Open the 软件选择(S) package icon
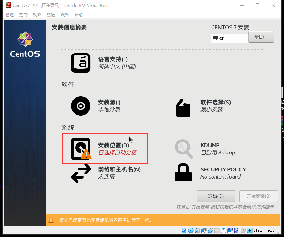Image resolution: width=284 pixels, height=237 pixels. [x=183, y=108]
